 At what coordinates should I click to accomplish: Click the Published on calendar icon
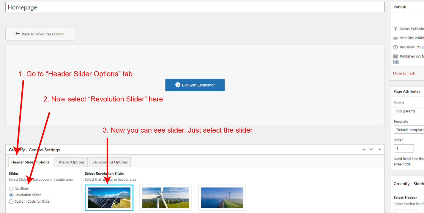[x=395, y=56]
